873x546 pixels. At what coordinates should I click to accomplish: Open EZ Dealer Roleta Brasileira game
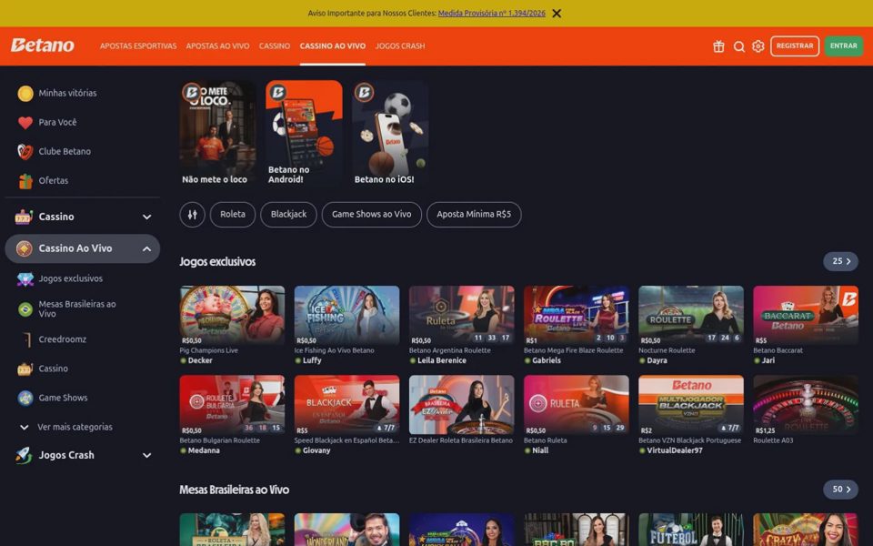(462, 405)
